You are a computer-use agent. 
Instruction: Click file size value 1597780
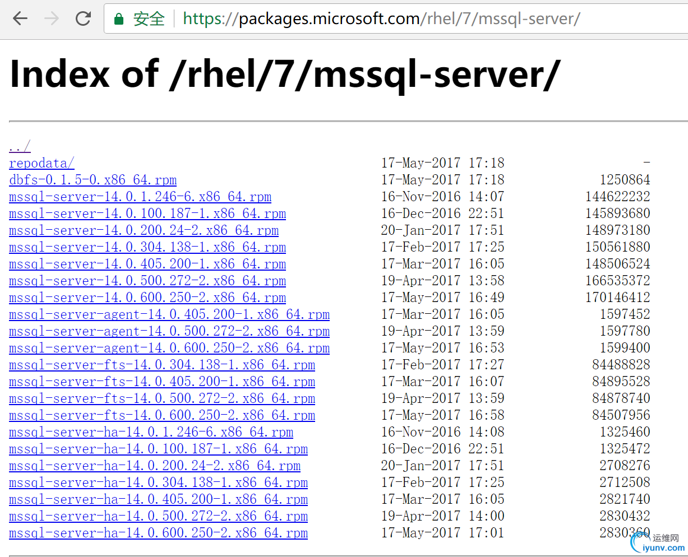(625, 331)
